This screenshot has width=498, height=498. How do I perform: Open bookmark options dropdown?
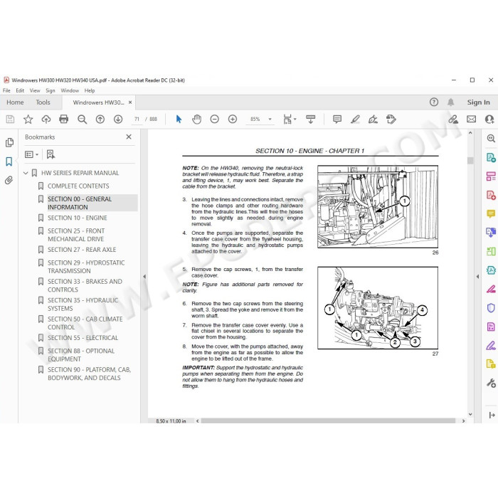click(x=31, y=154)
